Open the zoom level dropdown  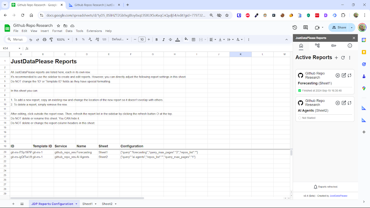pyautogui.click(x=62, y=40)
